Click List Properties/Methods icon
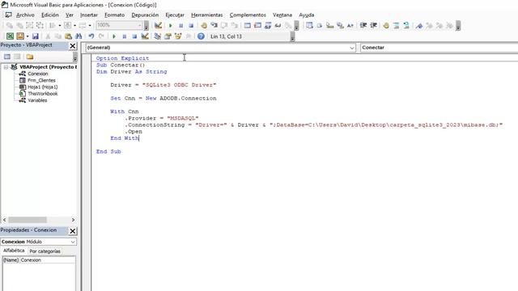This screenshot has height=291, width=518. pyautogui.click(x=309, y=25)
